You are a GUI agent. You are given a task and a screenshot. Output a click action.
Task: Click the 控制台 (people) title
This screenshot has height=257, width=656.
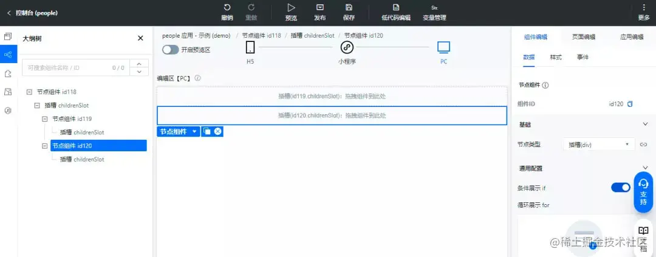[x=37, y=13]
